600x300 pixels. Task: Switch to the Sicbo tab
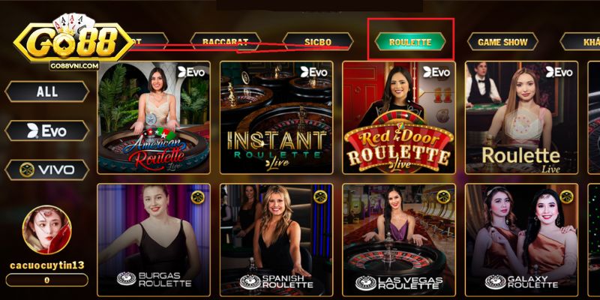pos(318,42)
